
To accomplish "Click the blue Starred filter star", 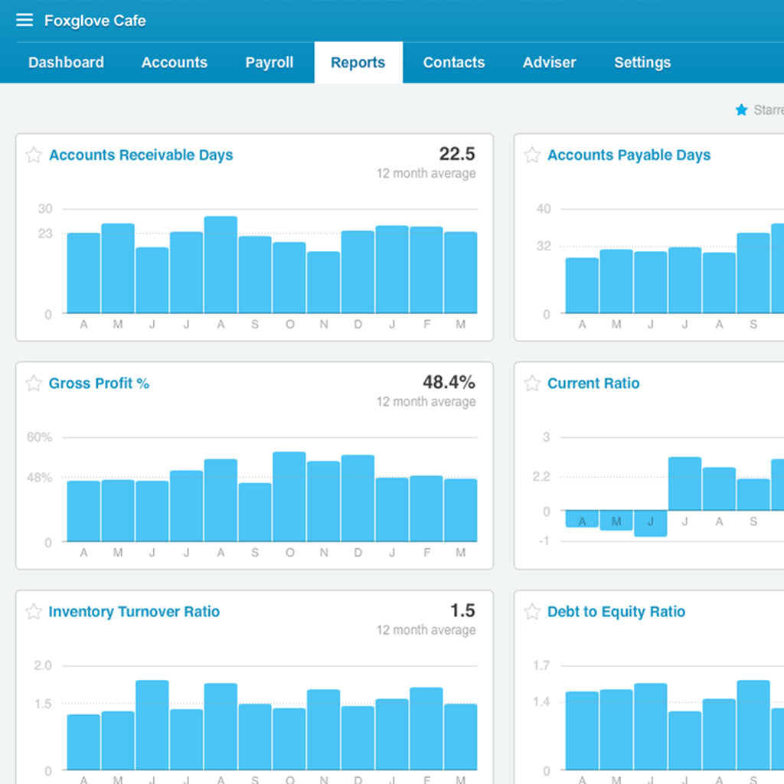I will pos(740,110).
